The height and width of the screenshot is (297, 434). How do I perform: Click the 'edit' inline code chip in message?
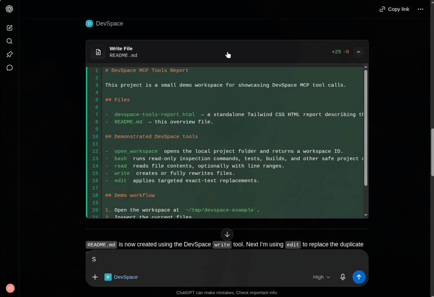coord(293,245)
